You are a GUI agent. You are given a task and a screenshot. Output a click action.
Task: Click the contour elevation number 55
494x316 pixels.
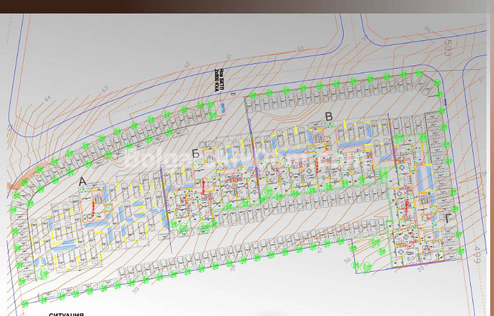coord(421,268)
